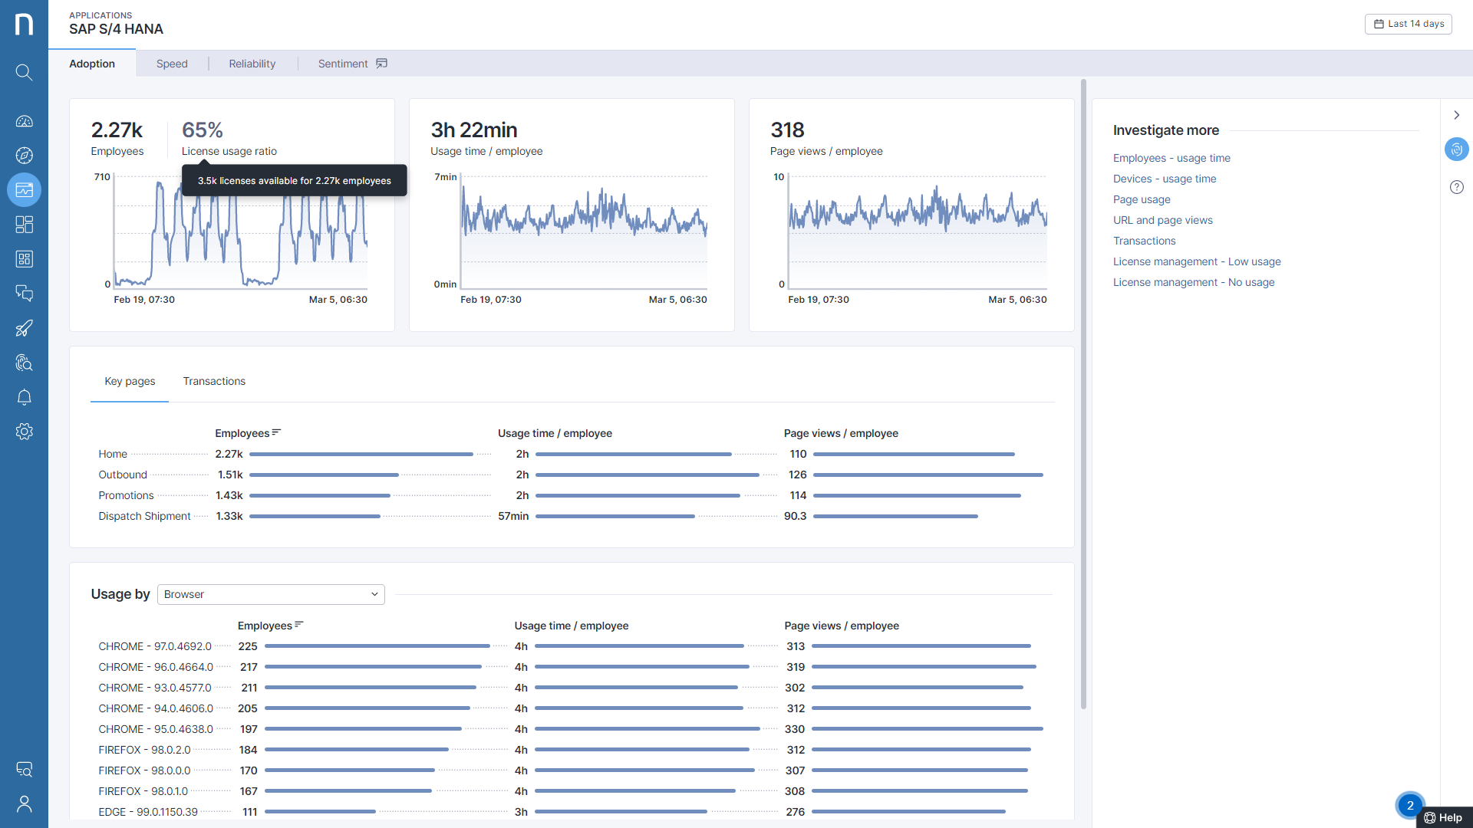Toggle sort on Key pages Employees column
The height and width of the screenshot is (828, 1473).
click(x=276, y=432)
